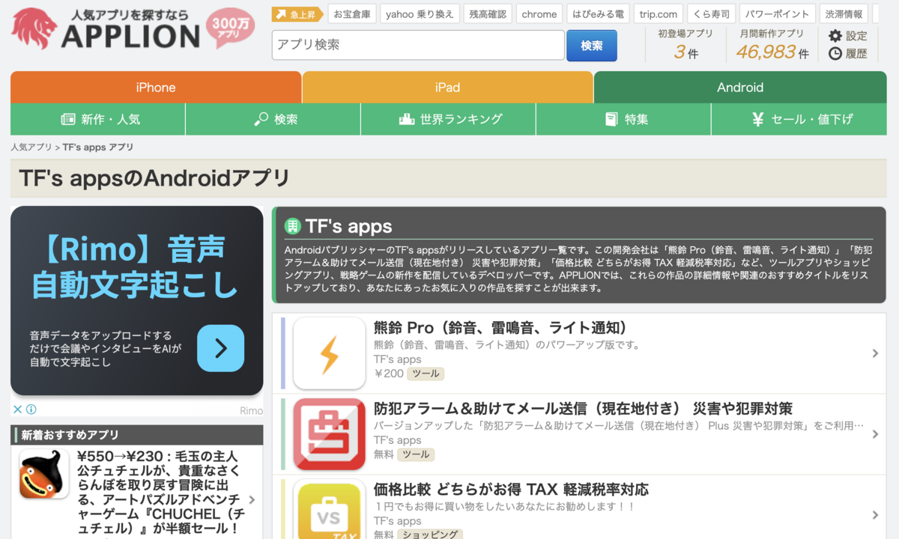
Task: Expand the 熊鈴 Pro row chevron
Action: click(875, 353)
